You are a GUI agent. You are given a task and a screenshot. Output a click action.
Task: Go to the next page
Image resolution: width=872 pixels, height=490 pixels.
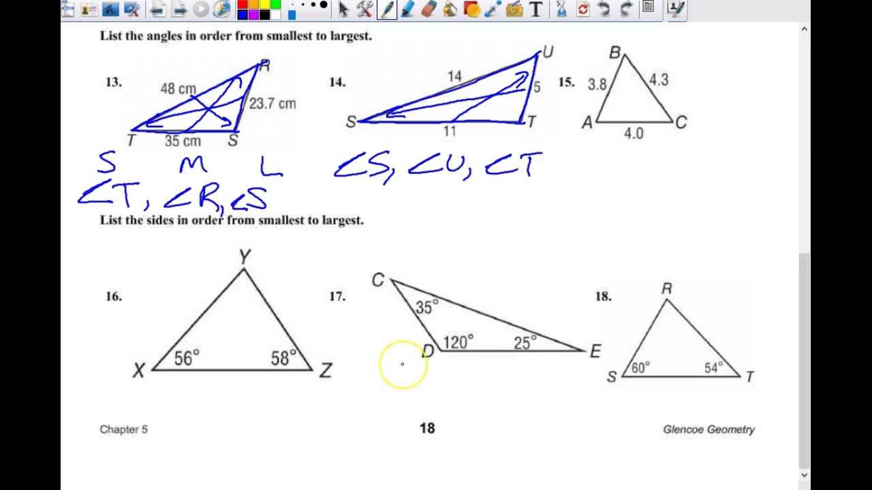(x=179, y=9)
